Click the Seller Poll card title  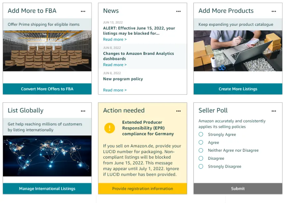click(x=213, y=110)
